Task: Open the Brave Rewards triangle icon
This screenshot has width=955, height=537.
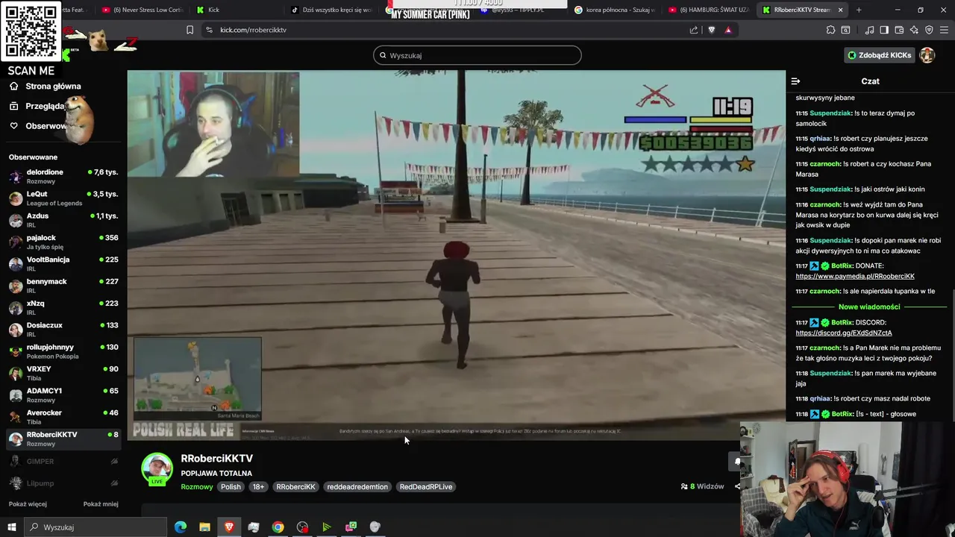Action: [x=728, y=30]
